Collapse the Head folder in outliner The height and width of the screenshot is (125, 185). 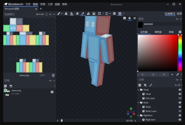138,90
